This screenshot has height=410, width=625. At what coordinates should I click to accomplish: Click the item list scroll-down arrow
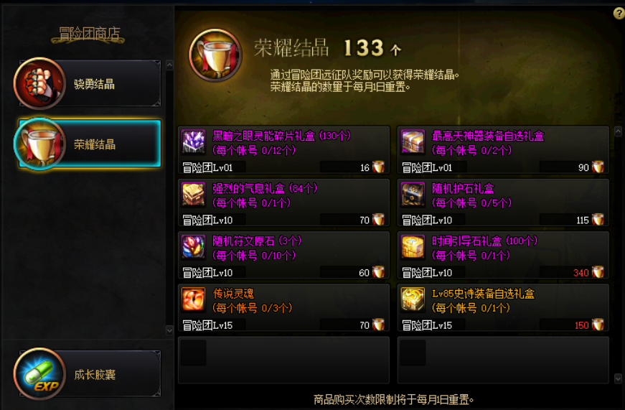pos(619,378)
